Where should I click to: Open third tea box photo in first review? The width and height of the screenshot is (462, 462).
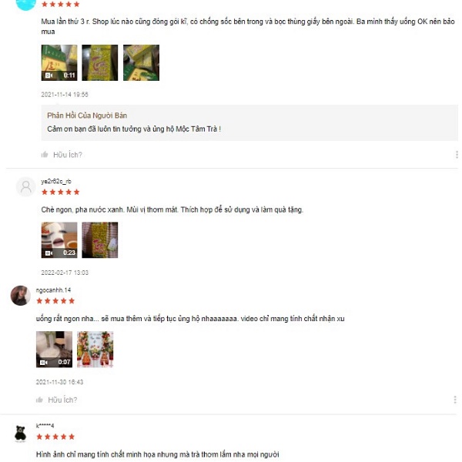tap(141, 63)
